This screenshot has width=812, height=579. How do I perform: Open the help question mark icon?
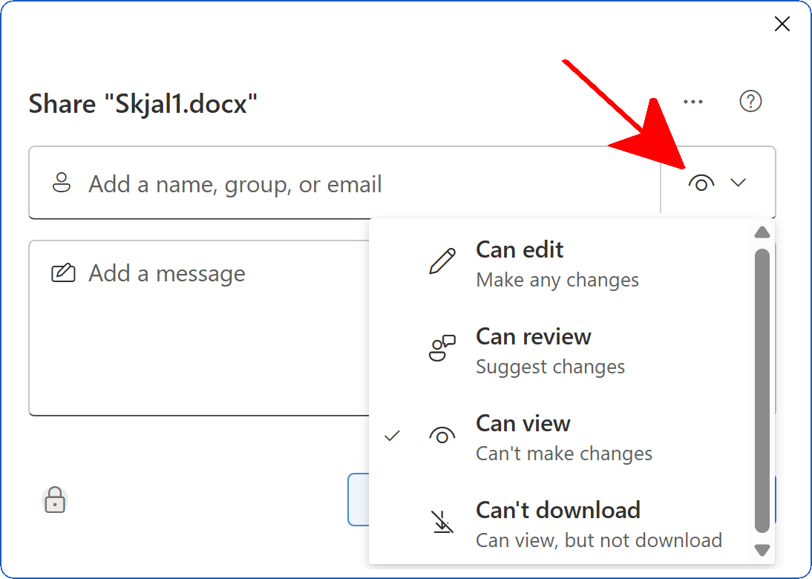click(x=750, y=102)
